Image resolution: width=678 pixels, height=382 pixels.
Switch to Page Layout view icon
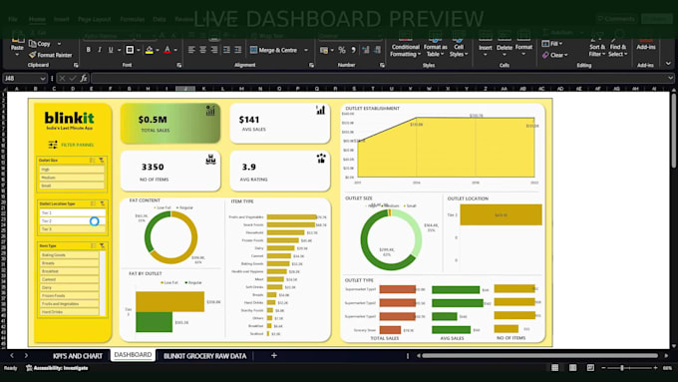(x=572, y=368)
